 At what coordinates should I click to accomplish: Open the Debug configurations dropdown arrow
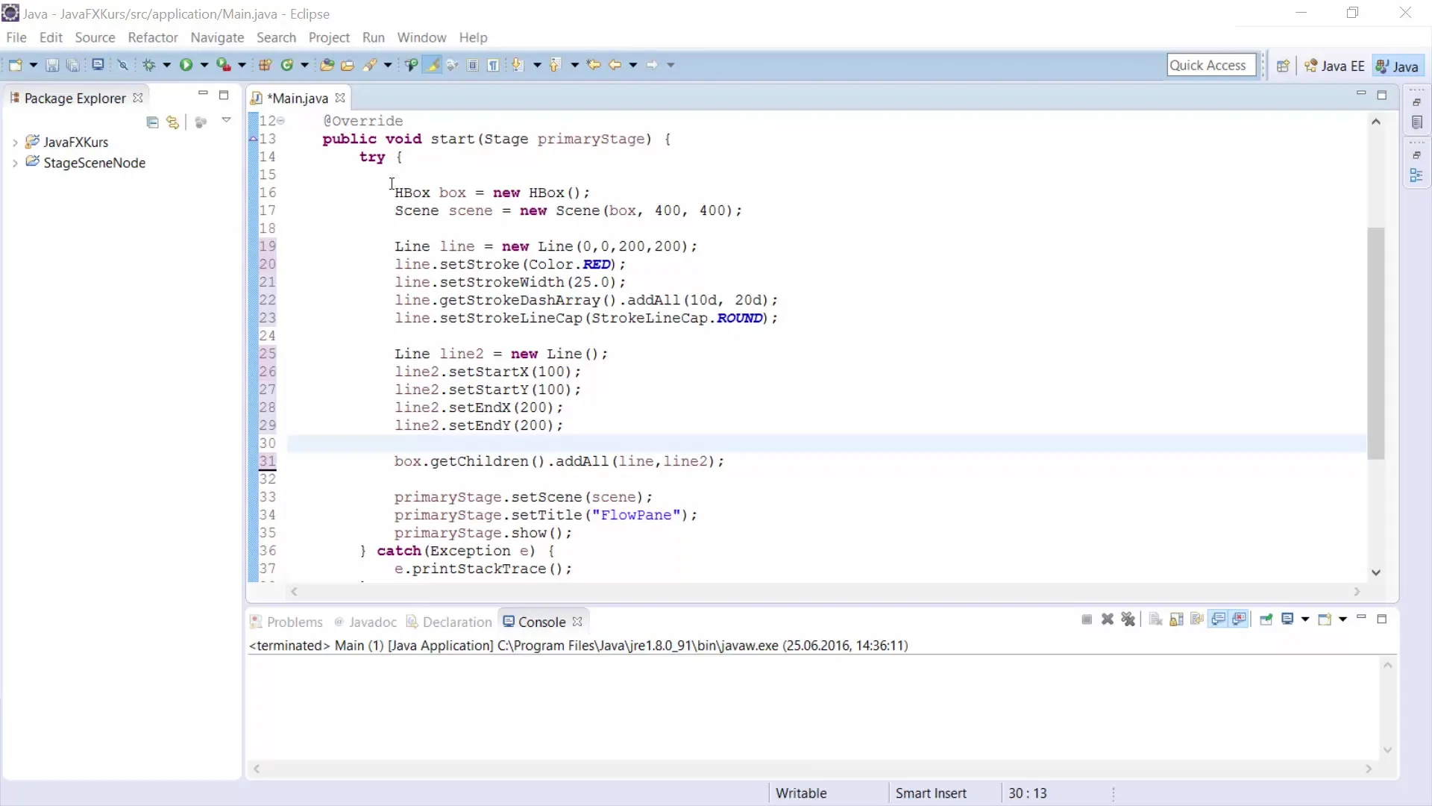click(x=166, y=65)
